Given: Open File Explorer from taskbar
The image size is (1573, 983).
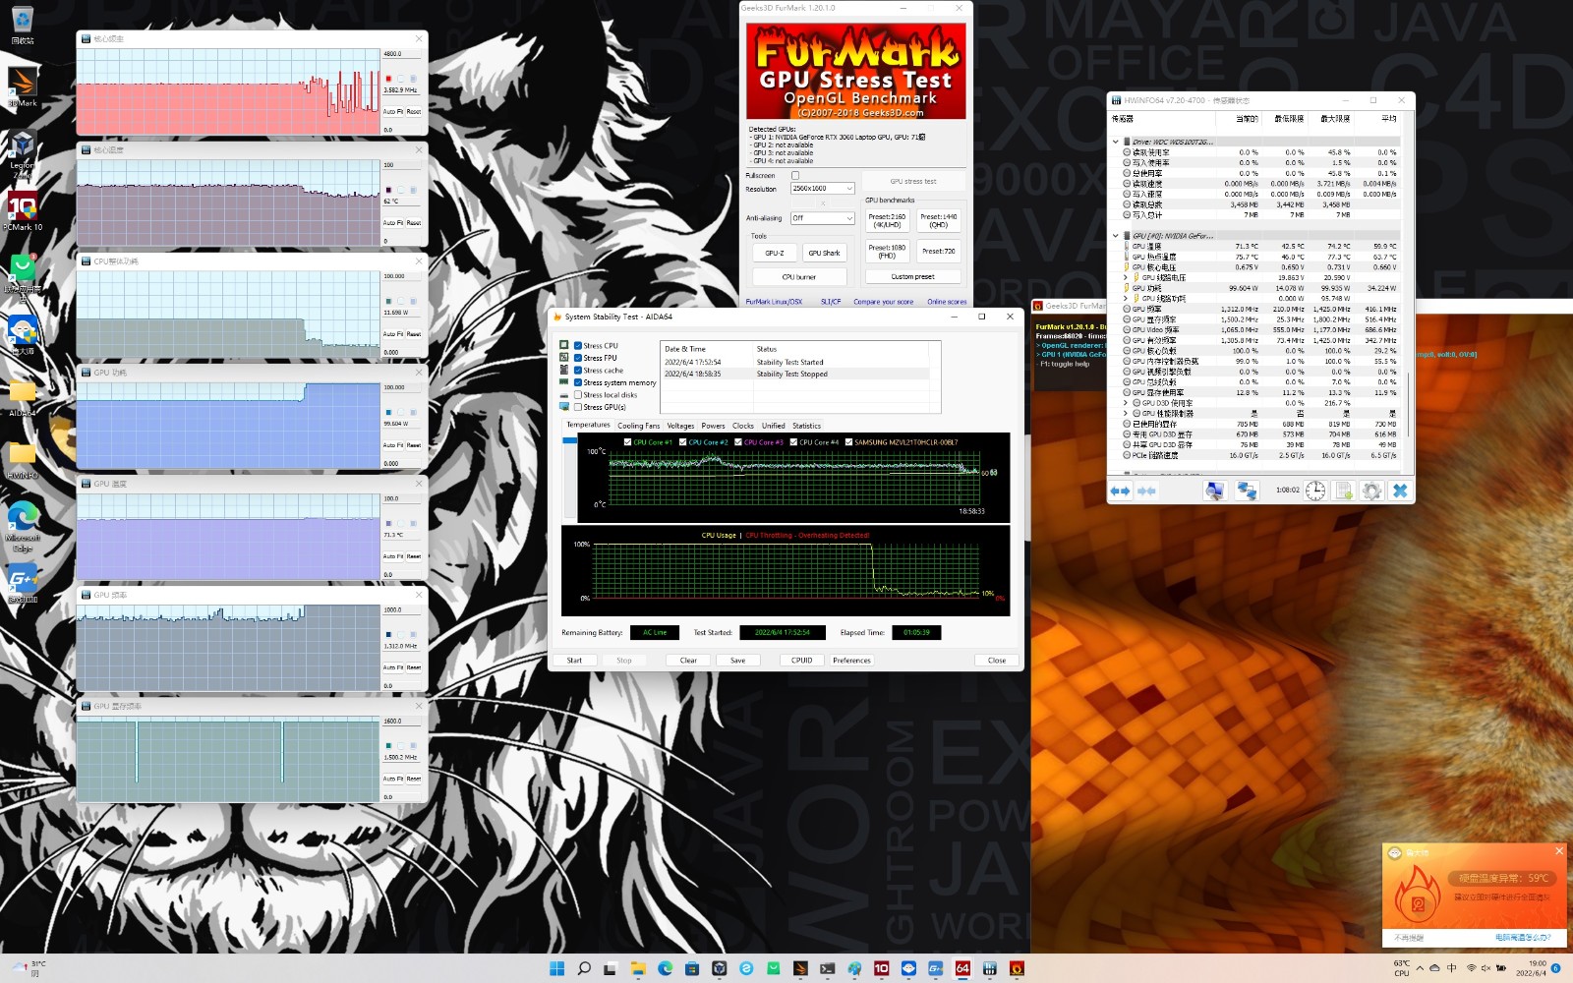Looking at the screenshot, I should pyautogui.click(x=638, y=968).
